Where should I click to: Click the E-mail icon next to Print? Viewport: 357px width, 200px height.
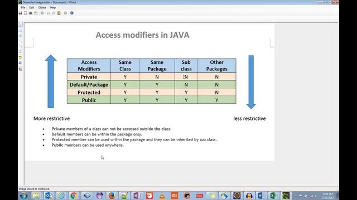click(36, 13)
